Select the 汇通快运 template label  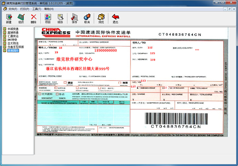tap(13, 36)
